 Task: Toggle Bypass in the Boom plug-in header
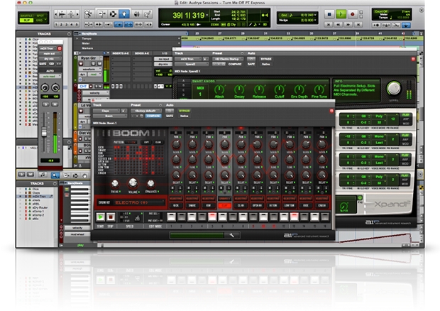(x=185, y=111)
